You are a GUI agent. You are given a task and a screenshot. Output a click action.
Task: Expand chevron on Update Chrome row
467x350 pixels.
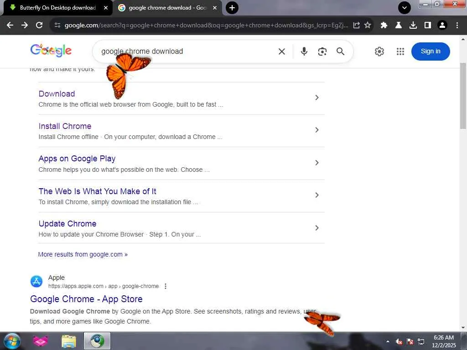point(317,228)
